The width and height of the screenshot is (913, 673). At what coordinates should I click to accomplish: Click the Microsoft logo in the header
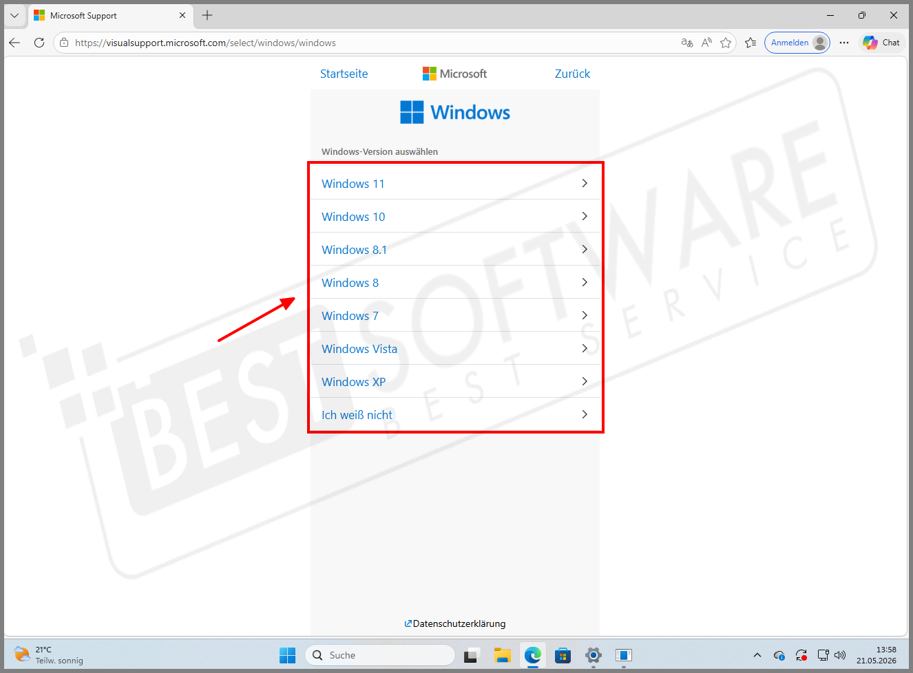[454, 74]
